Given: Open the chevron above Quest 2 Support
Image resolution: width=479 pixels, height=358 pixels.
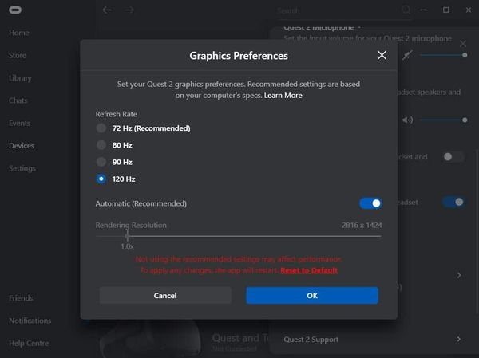Looking at the screenshot, I should point(458,275).
